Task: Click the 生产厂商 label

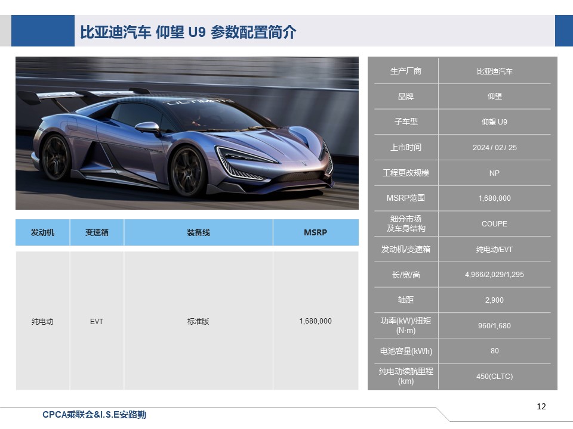Action: tap(406, 71)
